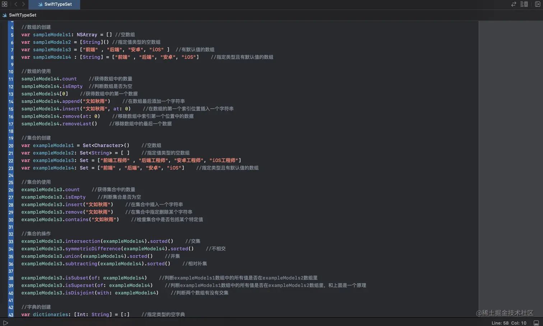Click the //集合的操作 comment
The image size is (543, 326).
[x=36, y=234]
